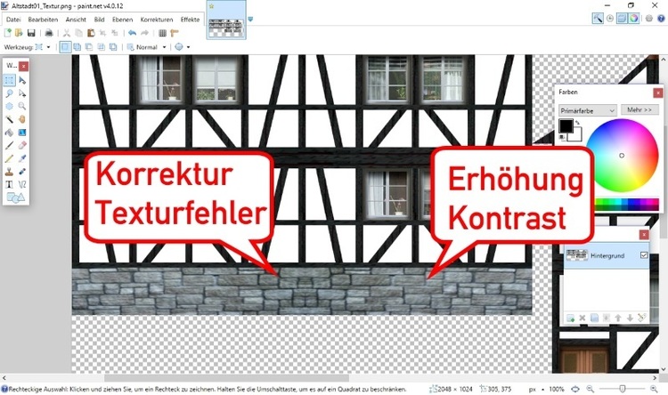Image resolution: width=668 pixels, height=395 pixels.
Task: Click the Mehr >> button
Action: pyautogui.click(x=639, y=109)
